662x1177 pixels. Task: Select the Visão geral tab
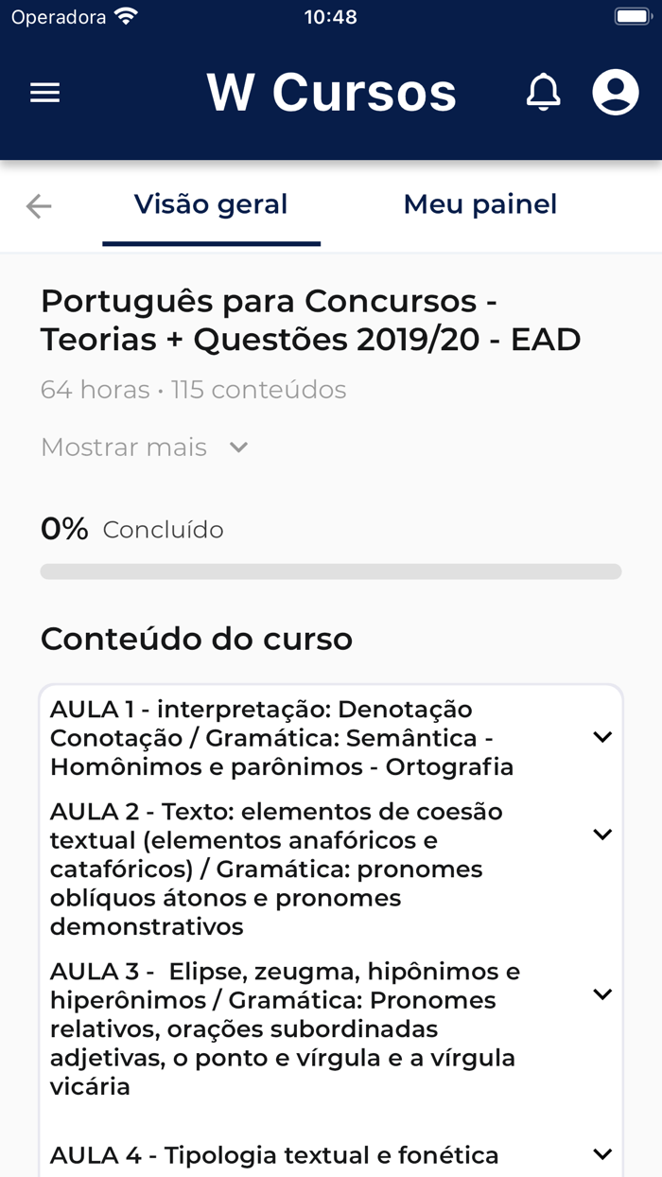[x=211, y=204]
